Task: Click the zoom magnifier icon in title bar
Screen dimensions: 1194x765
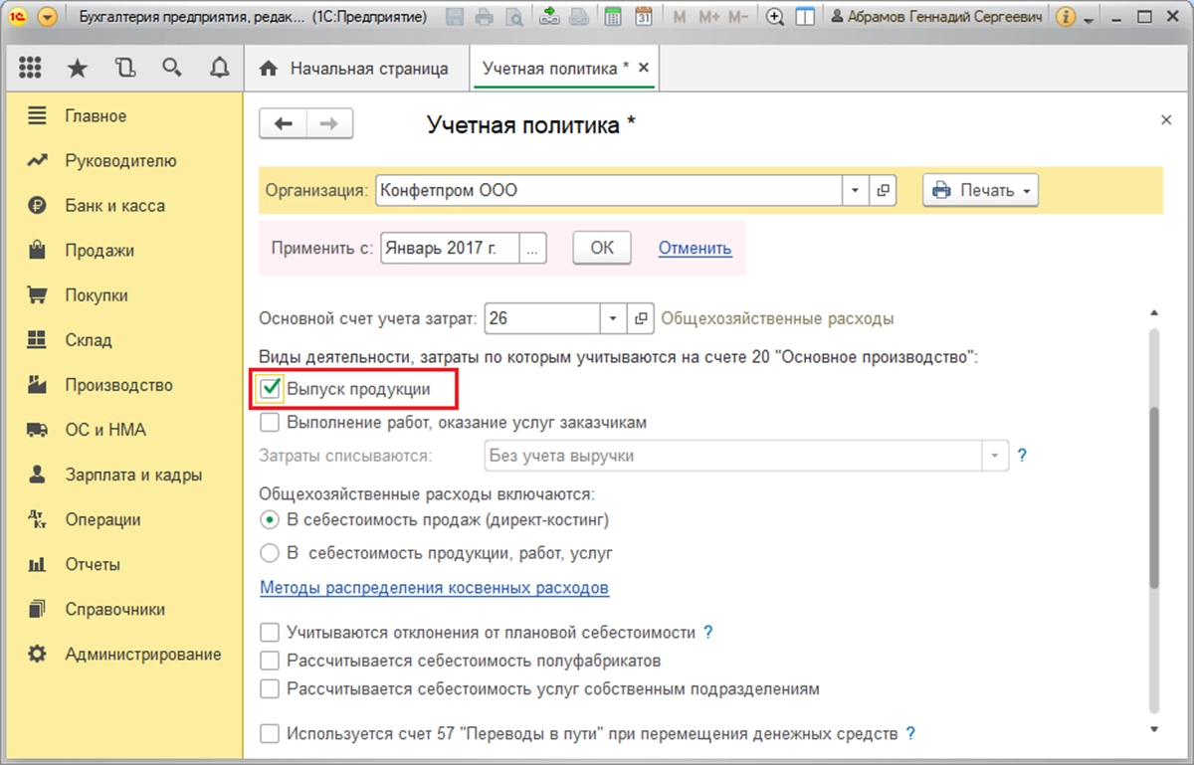Action: click(x=775, y=17)
